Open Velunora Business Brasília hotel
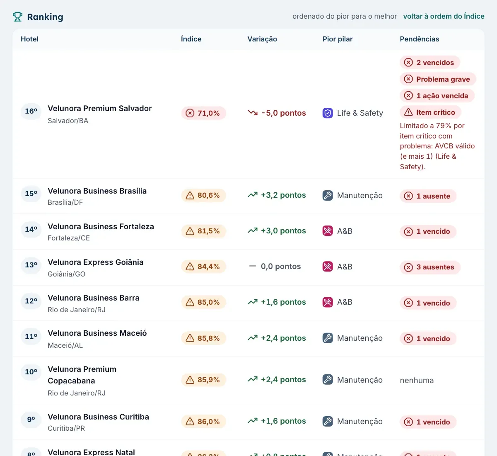The height and width of the screenshot is (456, 497). click(97, 191)
